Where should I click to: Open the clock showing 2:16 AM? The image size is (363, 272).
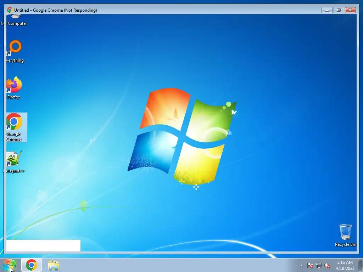pos(345,265)
